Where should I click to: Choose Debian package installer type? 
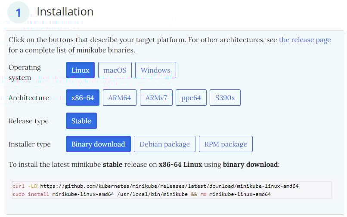(164, 144)
